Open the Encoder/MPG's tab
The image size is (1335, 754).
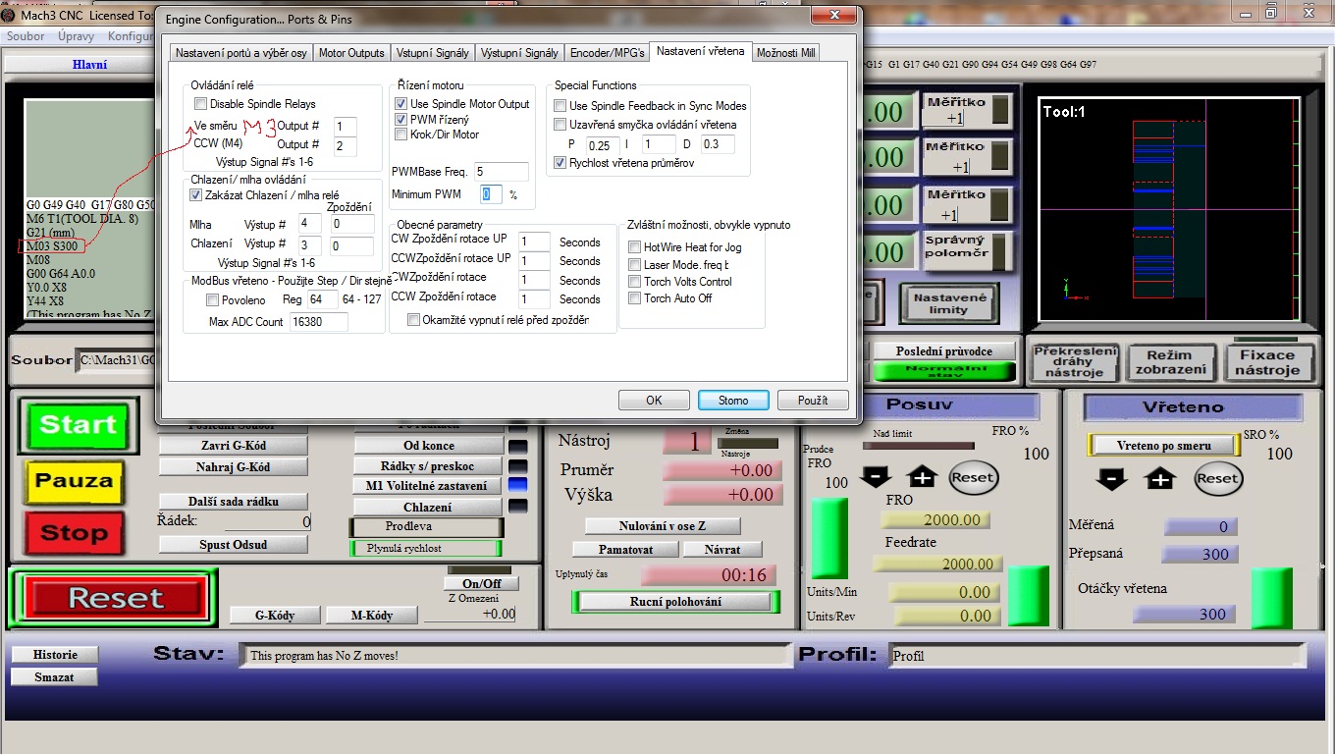tap(609, 53)
